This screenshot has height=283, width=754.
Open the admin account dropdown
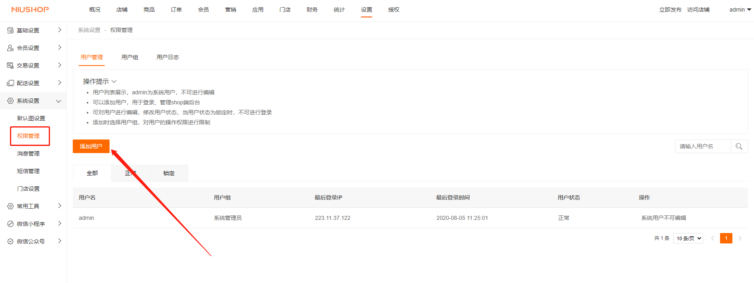pyautogui.click(x=740, y=10)
